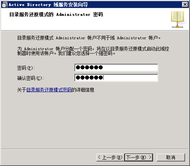Close the Active Directory wizard window
This screenshot has height=166, width=190.
tap(185, 5)
